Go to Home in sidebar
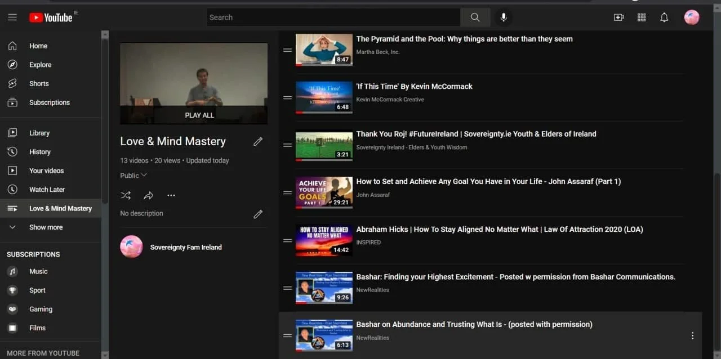 point(51,46)
